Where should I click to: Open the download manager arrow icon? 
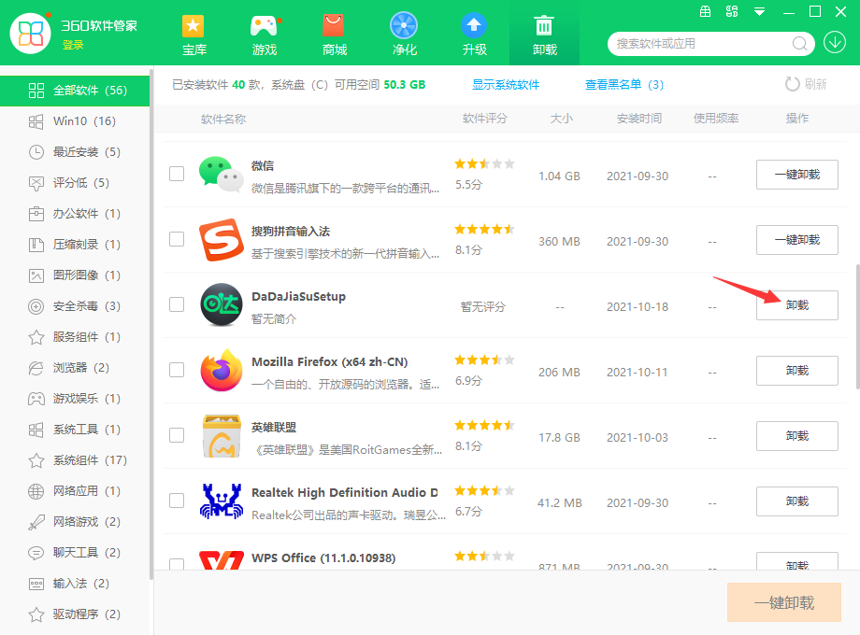tap(834, 43)
